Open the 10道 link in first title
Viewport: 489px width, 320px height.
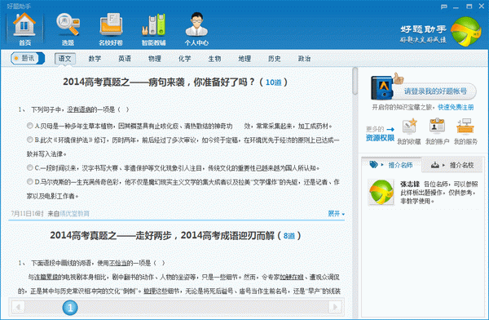274,82
